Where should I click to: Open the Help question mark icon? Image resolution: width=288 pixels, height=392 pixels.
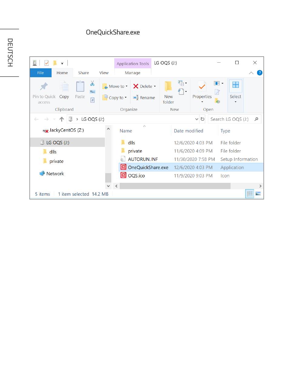pos(260,73)
